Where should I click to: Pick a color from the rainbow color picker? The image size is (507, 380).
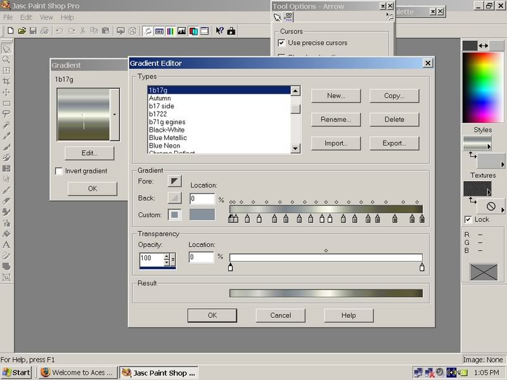[x=483, y=87]
